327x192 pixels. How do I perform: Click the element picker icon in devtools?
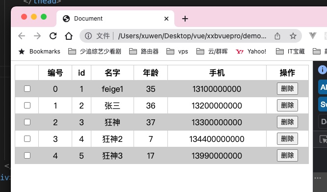pyautogui.click(x=323, y=139)
